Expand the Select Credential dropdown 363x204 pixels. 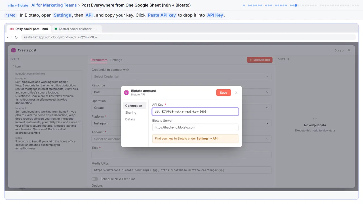tap(181, 76)
